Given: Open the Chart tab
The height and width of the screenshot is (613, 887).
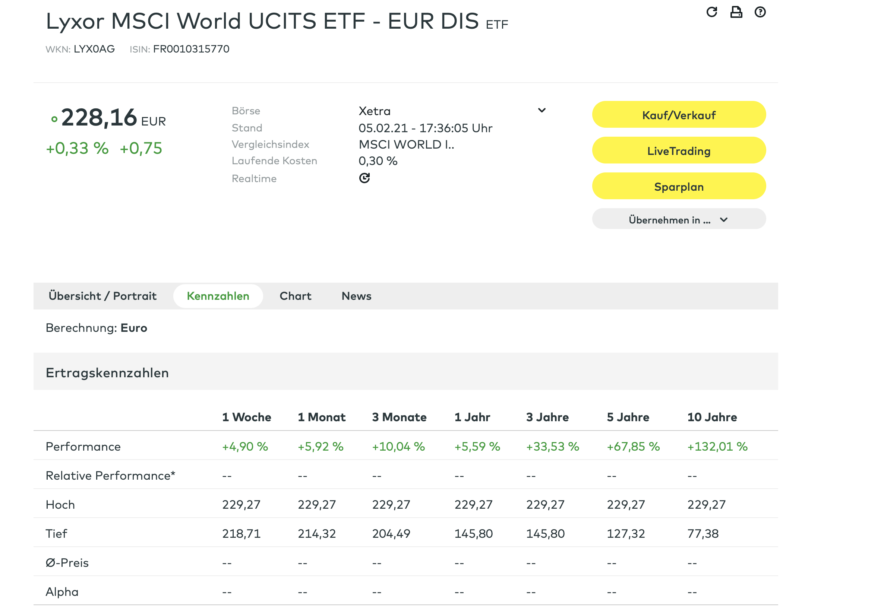Looking at the screenshot, I should pos(295,296).
